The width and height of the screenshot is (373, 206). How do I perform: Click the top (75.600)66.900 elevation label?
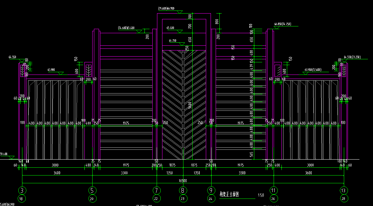[x=166, y=8]
